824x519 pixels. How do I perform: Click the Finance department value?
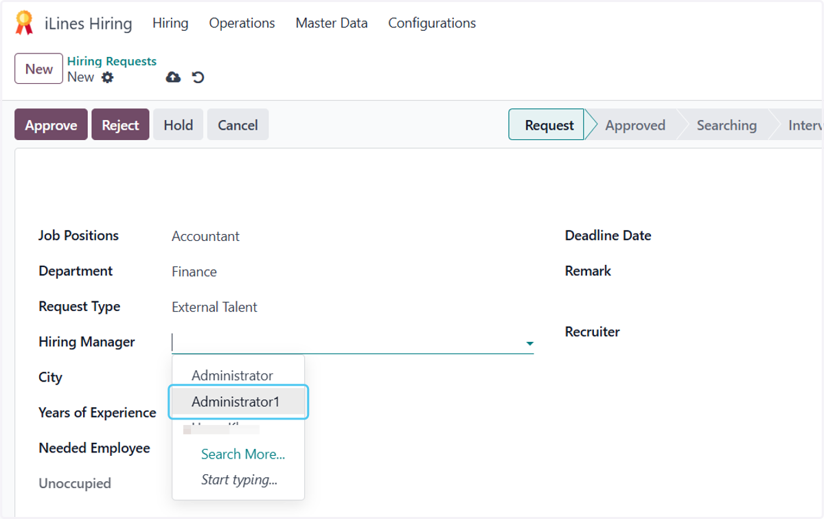coord(194,272)
